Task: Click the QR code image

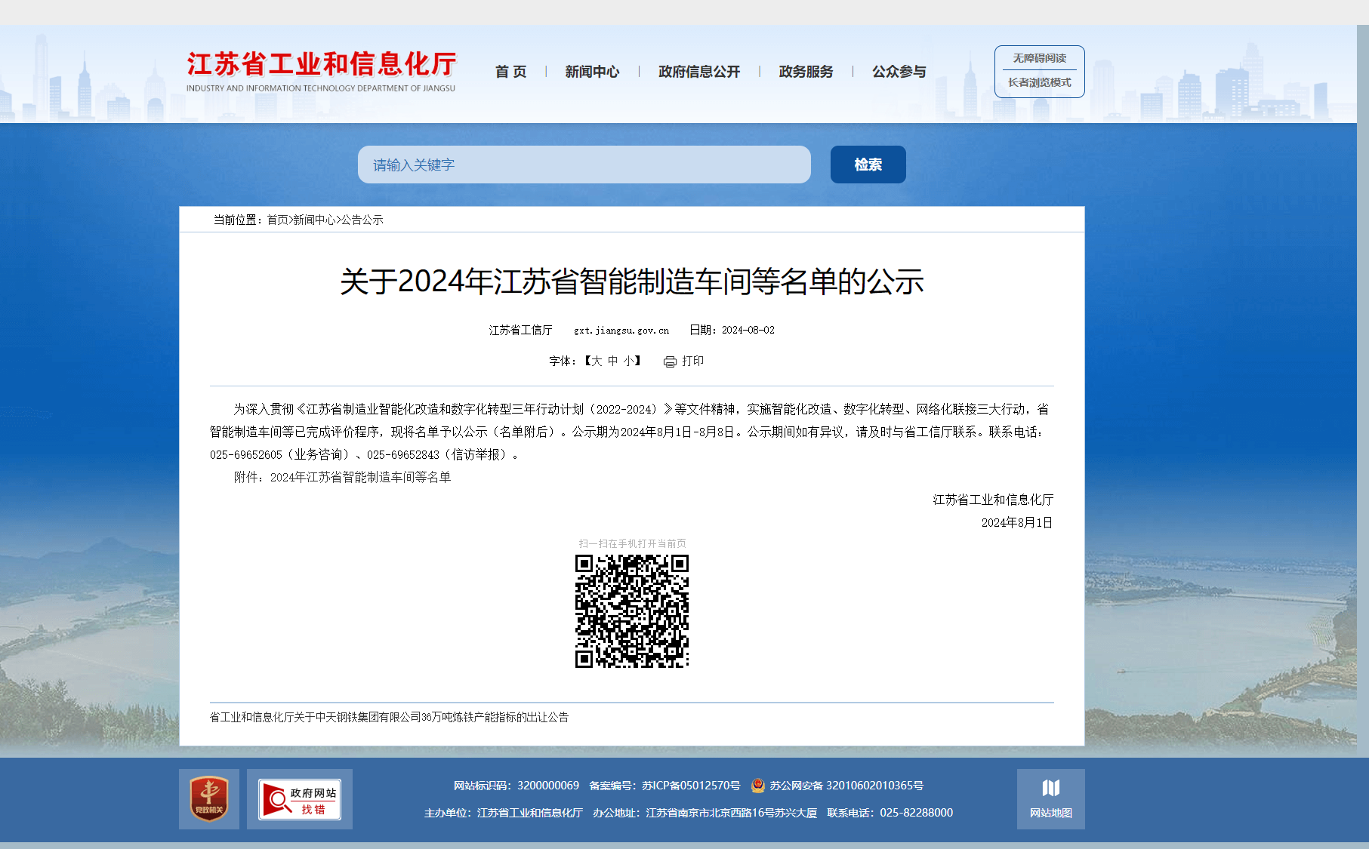Action: (x=632, y=611)
